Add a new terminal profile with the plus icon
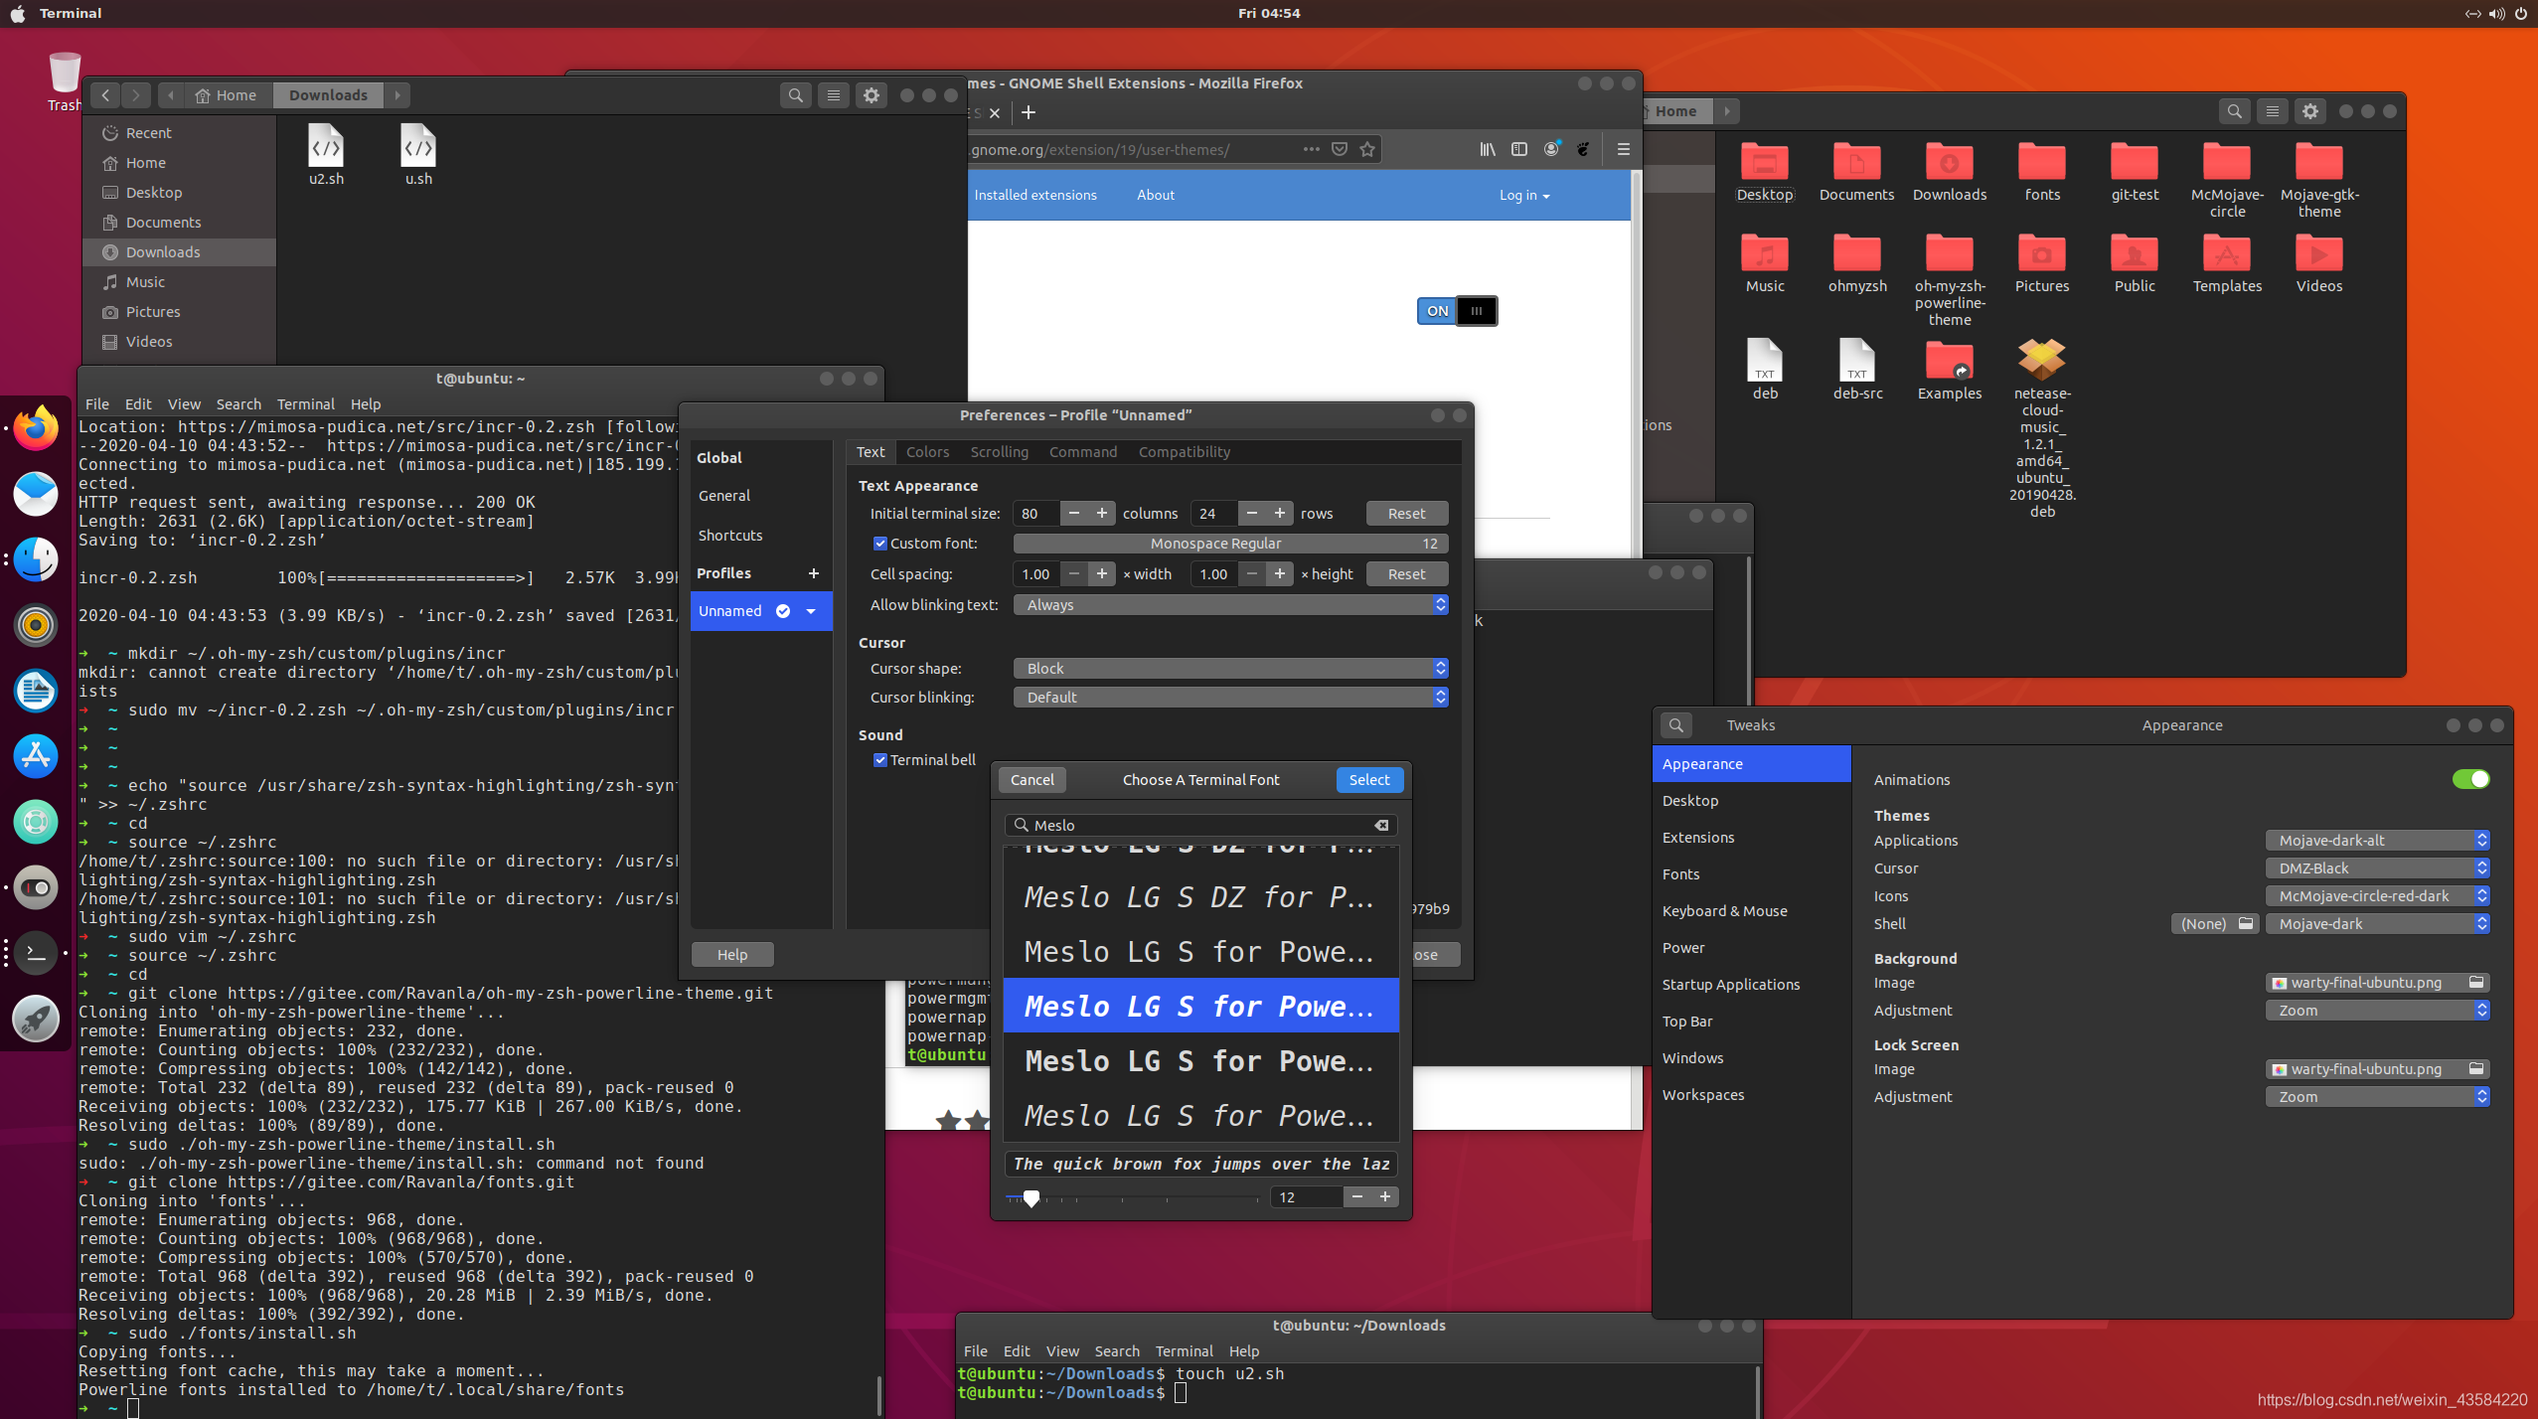 tap(813, 573)
